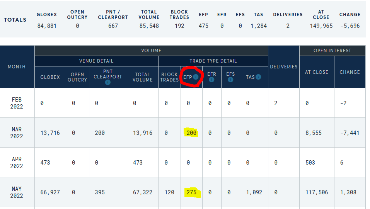Click the MAY 2022 row label

[17, 192]
